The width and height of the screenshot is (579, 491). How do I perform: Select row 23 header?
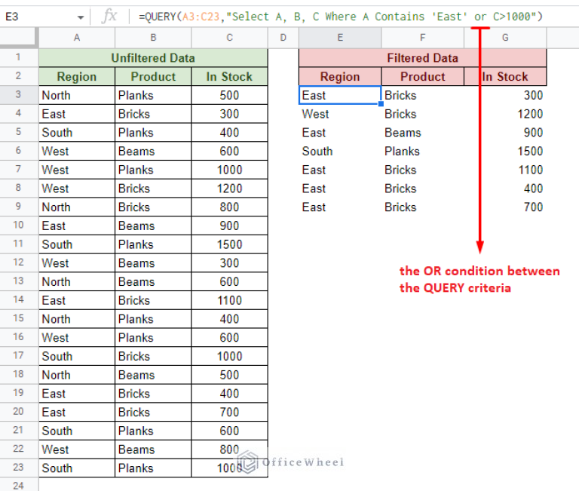(19, 468)
